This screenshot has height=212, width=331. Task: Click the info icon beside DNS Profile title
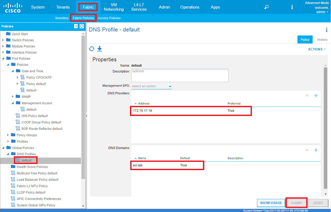click(326, 30)
